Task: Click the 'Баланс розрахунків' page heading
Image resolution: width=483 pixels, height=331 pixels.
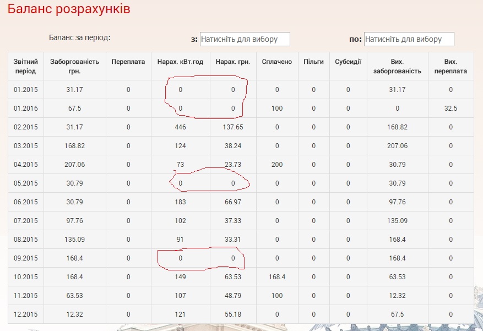Action: point(69,9)
